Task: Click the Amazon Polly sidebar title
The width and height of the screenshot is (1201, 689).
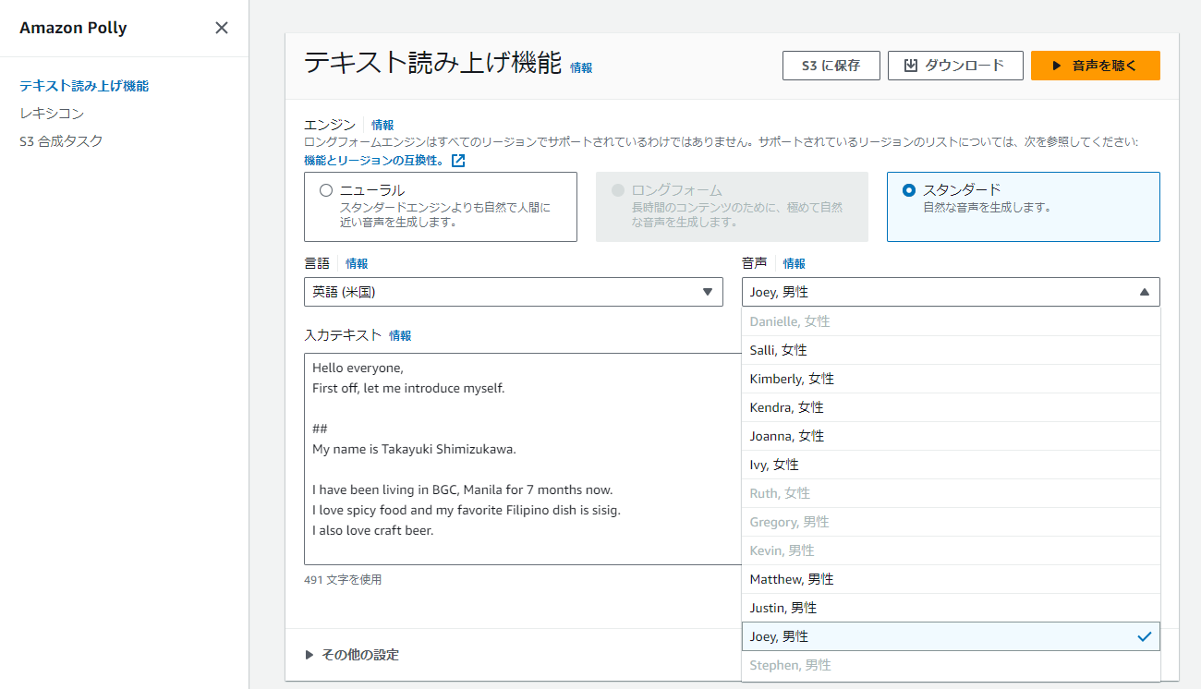Action: tap(73, 28)
